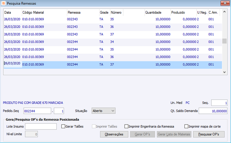This screenshot has height=143, width=231.
Task: Select the row with Remessa 002344 Número 36
Action: click(113, 57)
